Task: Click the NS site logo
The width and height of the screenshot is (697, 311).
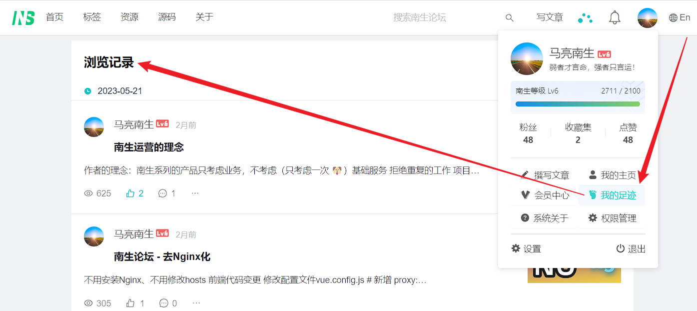Action: 23,17
